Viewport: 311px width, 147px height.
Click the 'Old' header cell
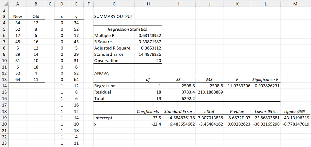(x=36, y=17)
